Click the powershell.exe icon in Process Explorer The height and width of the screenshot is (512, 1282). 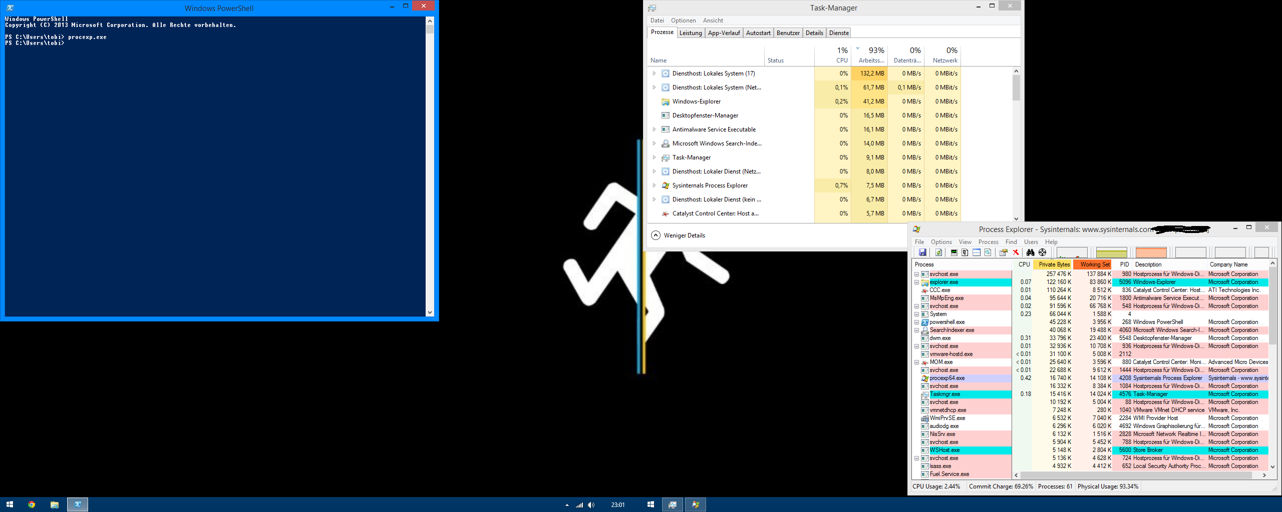[x=925, y=322]
